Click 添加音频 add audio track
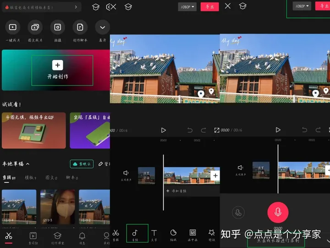 (x=176, y=191)
